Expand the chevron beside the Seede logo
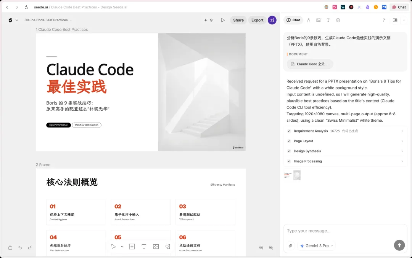 point(17,20)
